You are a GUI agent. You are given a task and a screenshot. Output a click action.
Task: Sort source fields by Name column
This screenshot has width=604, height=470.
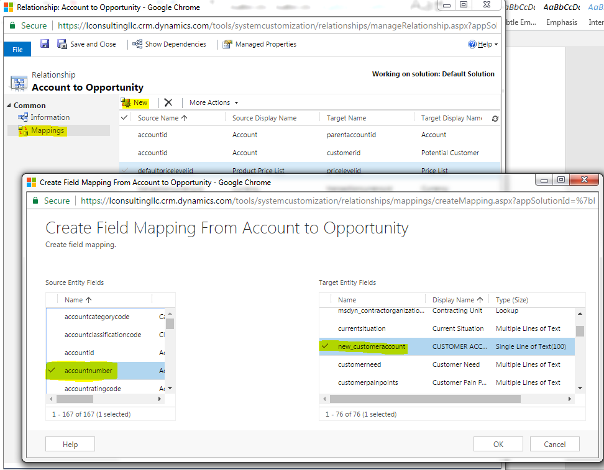pos(78,300)
